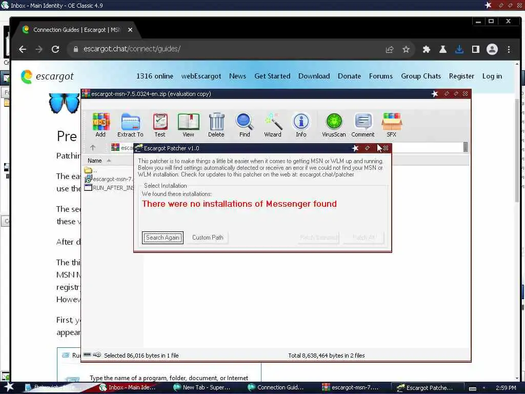
Task: Open Chrome extensions puzzle icon
Action: click(x=426, y=50)
